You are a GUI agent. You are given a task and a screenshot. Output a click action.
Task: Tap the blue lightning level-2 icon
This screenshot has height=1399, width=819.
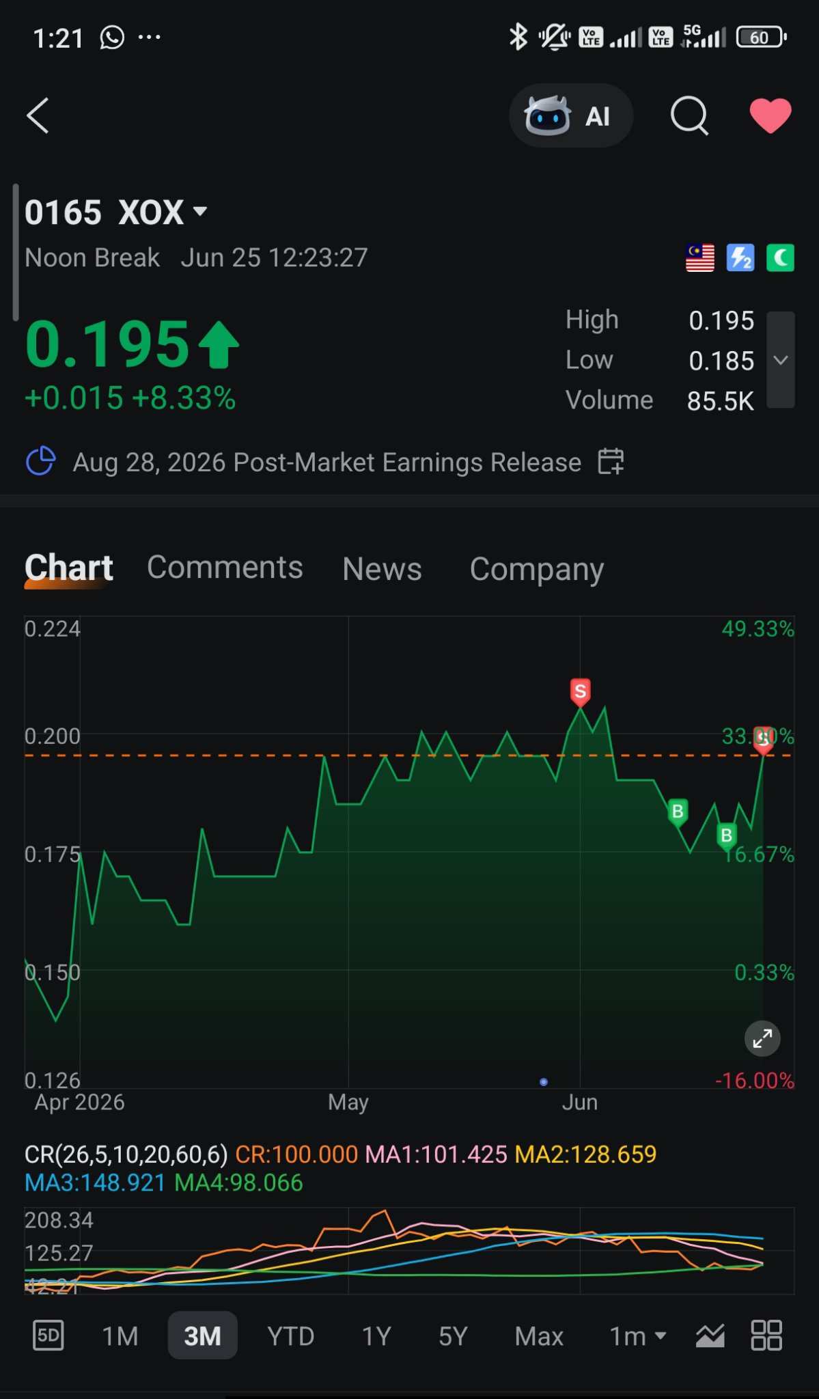click(740, 258)
